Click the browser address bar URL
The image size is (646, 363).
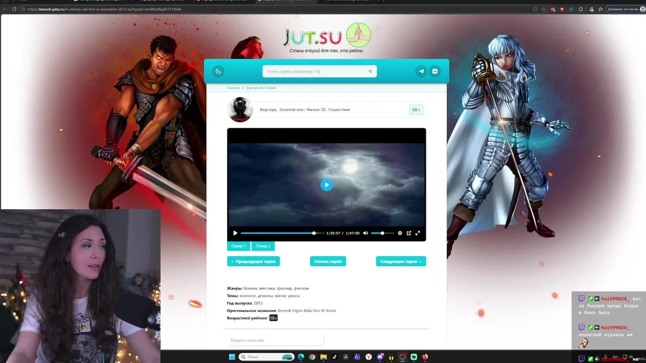[x=105, y=9]
